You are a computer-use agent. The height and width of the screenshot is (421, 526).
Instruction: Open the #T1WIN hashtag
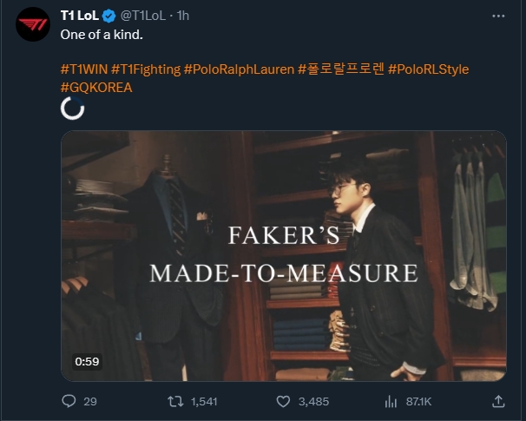83,68
